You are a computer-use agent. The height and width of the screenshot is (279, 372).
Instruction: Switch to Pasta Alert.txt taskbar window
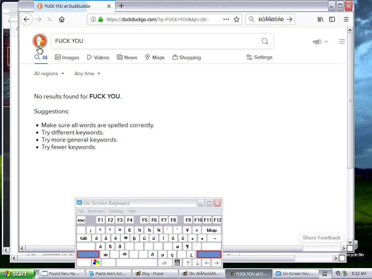108,274
